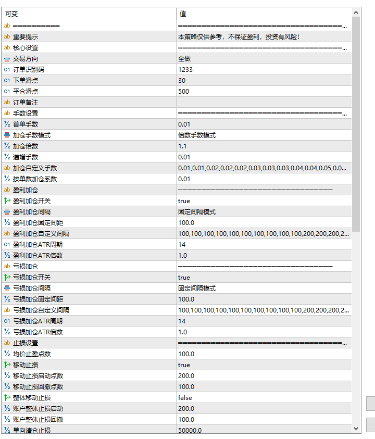Click the integer icon beside 亏损加仓ATR周期
The image size is (375, 439).
tap(7, 321)
